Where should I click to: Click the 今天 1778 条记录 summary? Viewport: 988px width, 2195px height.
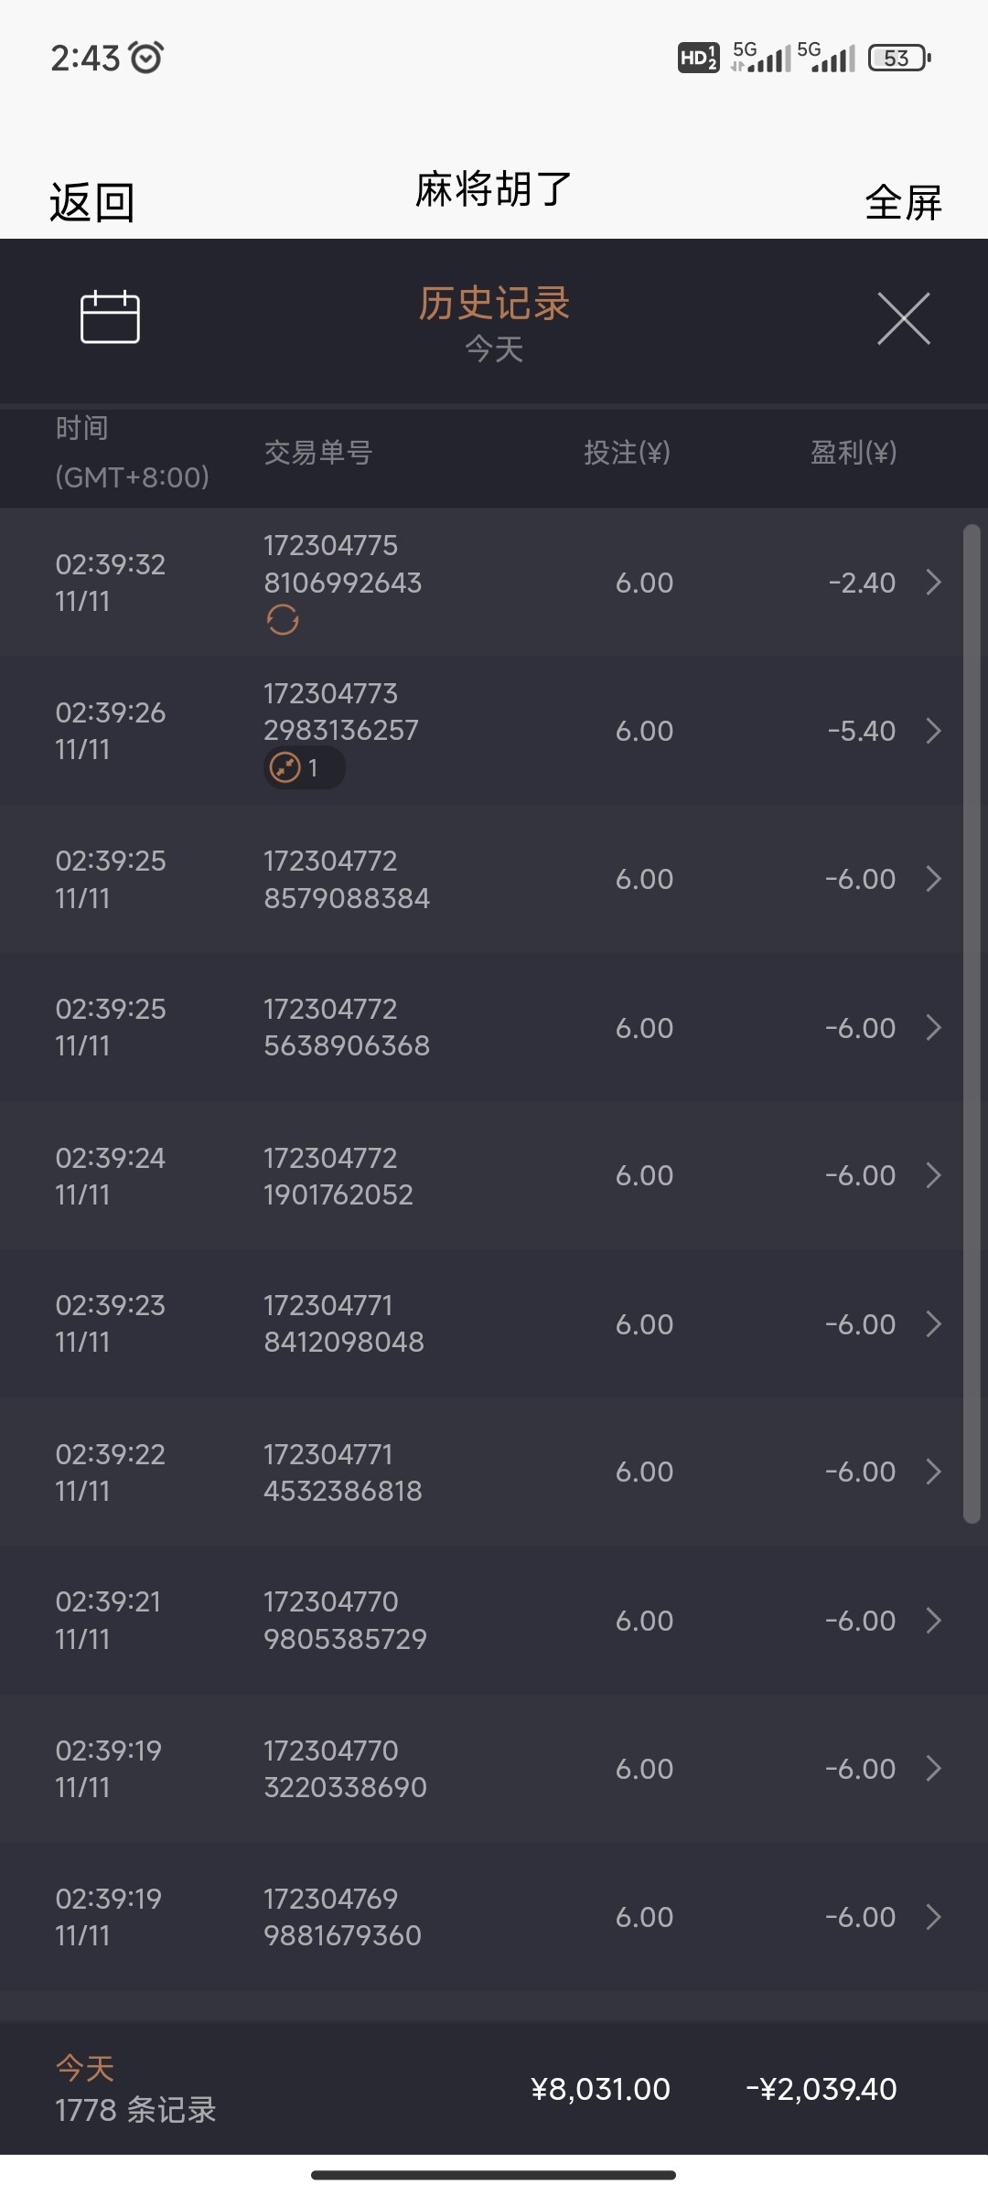tap(135, 2090)
